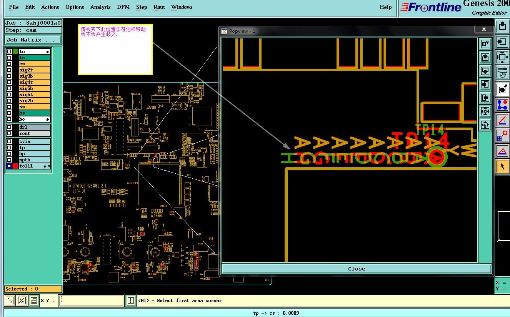Click the red color swatch of layer to111

pyautogui.click(x=15, y=166)
